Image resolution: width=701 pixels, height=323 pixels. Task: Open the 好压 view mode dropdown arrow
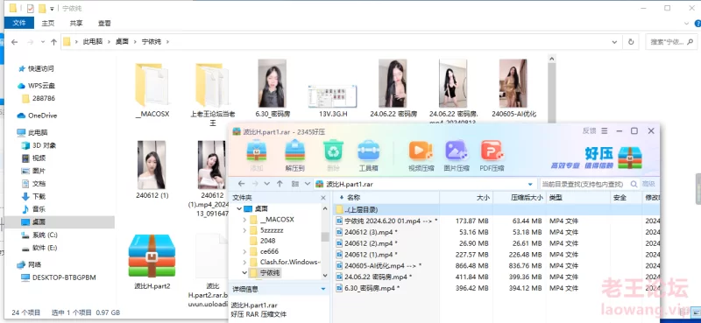tap(308, 184)
